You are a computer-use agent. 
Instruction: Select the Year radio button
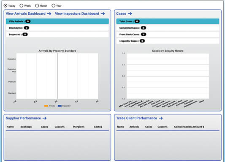53,5
